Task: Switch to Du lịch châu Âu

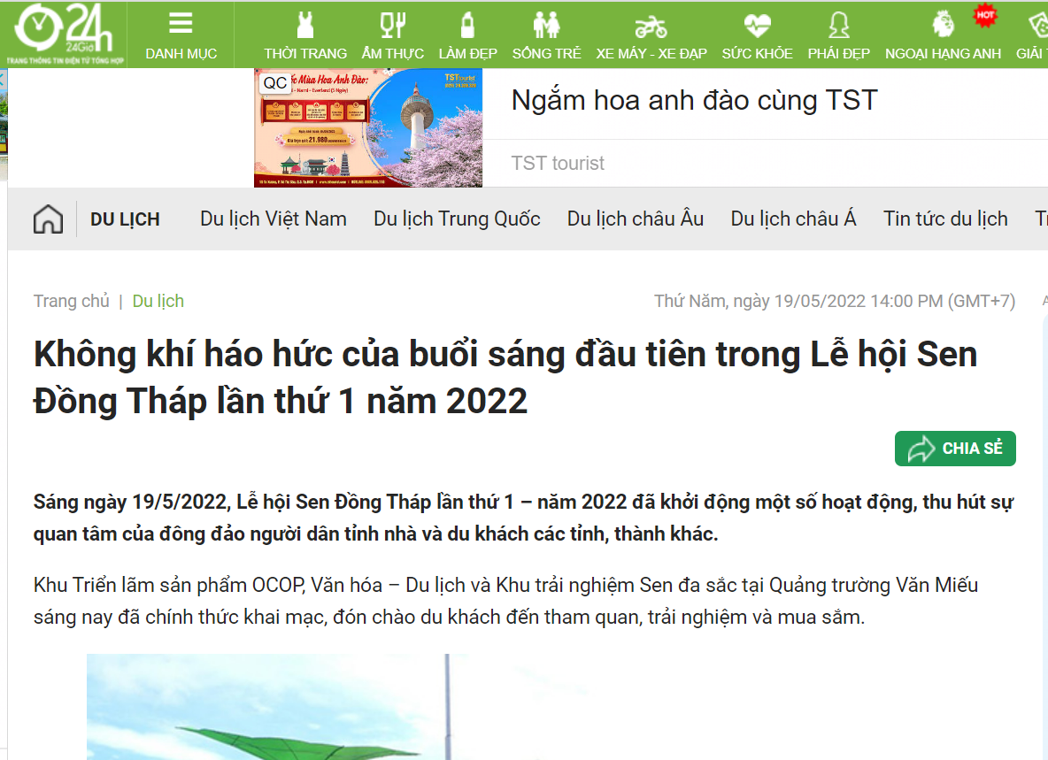Action: [x=636, y=219]
